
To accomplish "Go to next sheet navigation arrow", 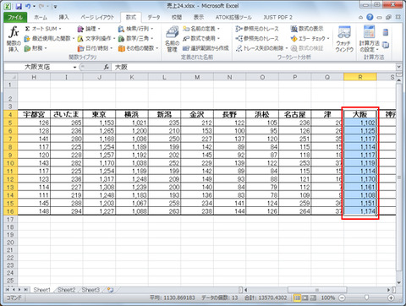I will click(x=19, y=290).
